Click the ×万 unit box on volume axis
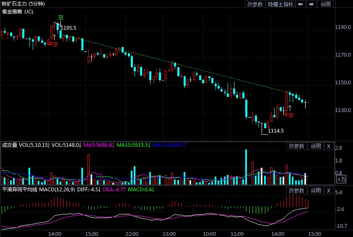 click(x=342, y=179)
